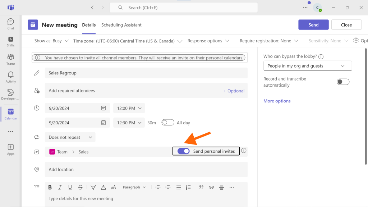Edit the Sales Regroup title field
The height and width of the screenshot is (207, 368).
pyautogui.click(x=146, y=73)
